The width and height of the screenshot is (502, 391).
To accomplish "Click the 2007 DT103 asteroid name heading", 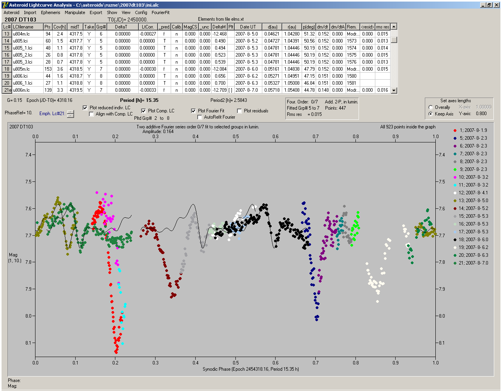I will point(21,20).
